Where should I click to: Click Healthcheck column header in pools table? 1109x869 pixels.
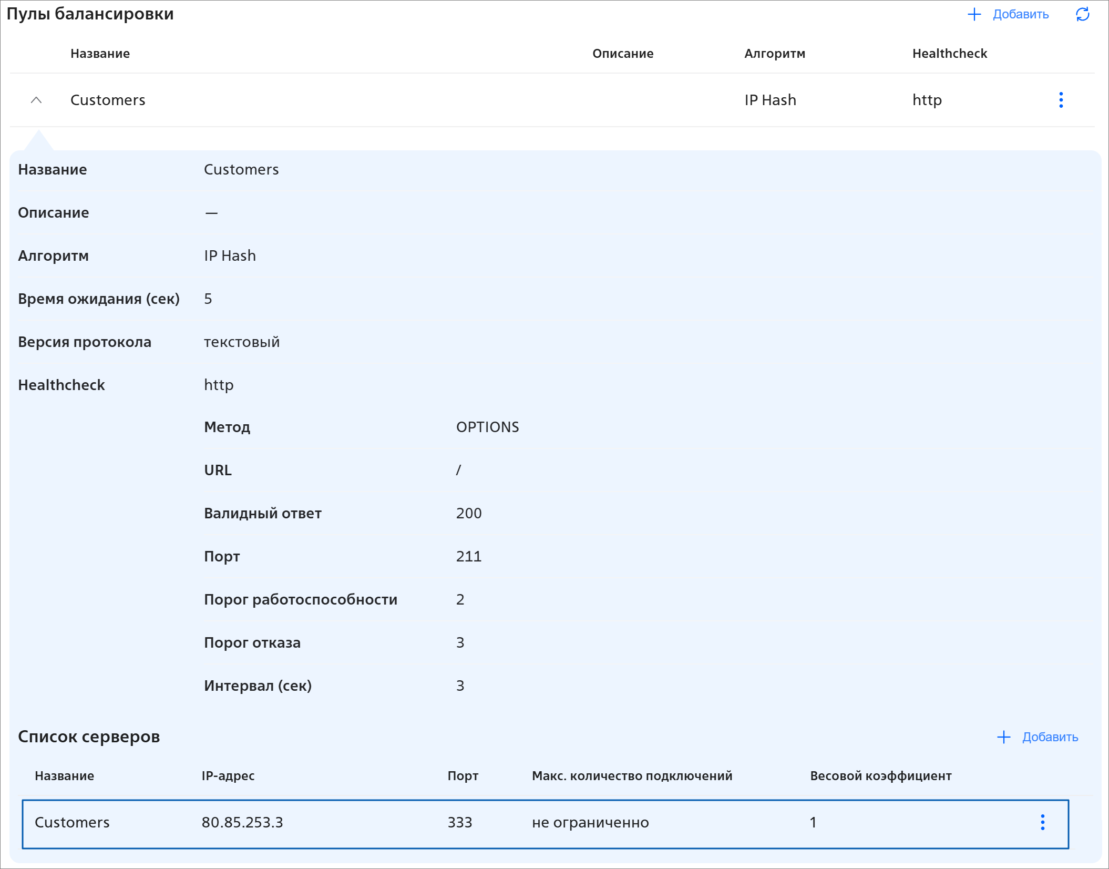click(x=949, y=54)
